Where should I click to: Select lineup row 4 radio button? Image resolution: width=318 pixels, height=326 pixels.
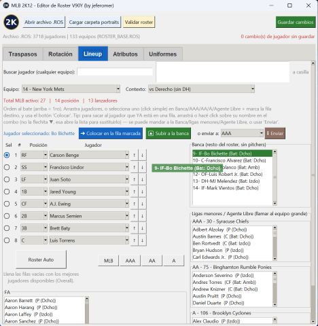click(7, 192)
